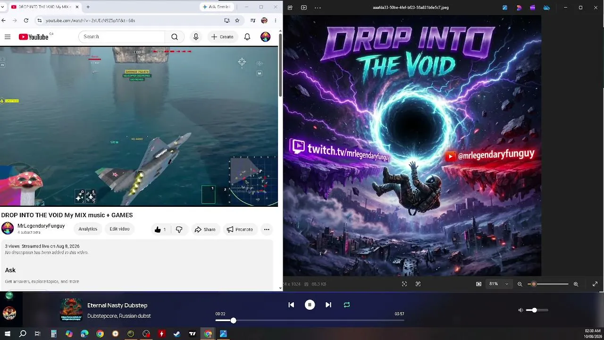
Task: Adjust the music player volume slider
Action: tap(537, 310)
